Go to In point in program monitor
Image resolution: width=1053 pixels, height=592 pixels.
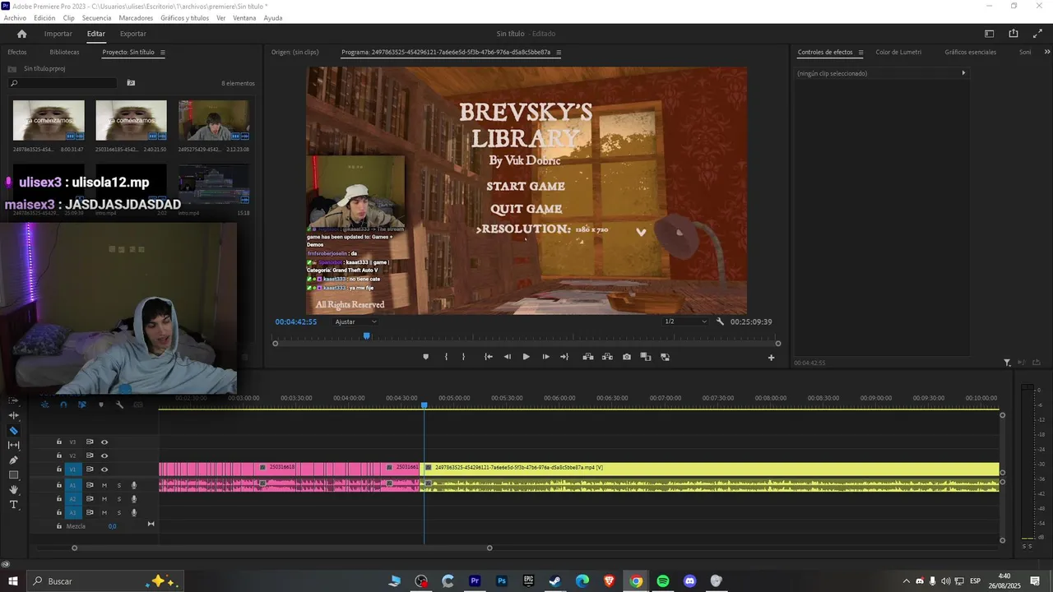coord(488,357)
